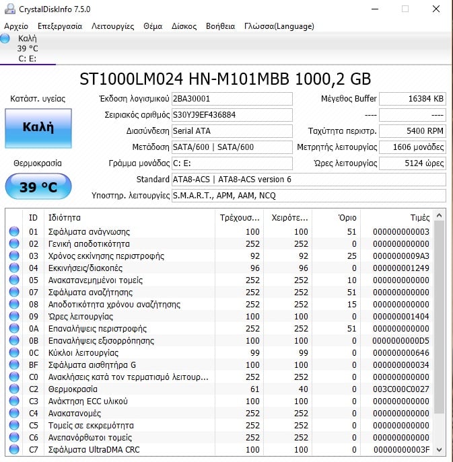Select the Σφάλματα UltraDMA CRC row
Image resolution: width=453 pixels, height=462 pixels.
(219, 449)
